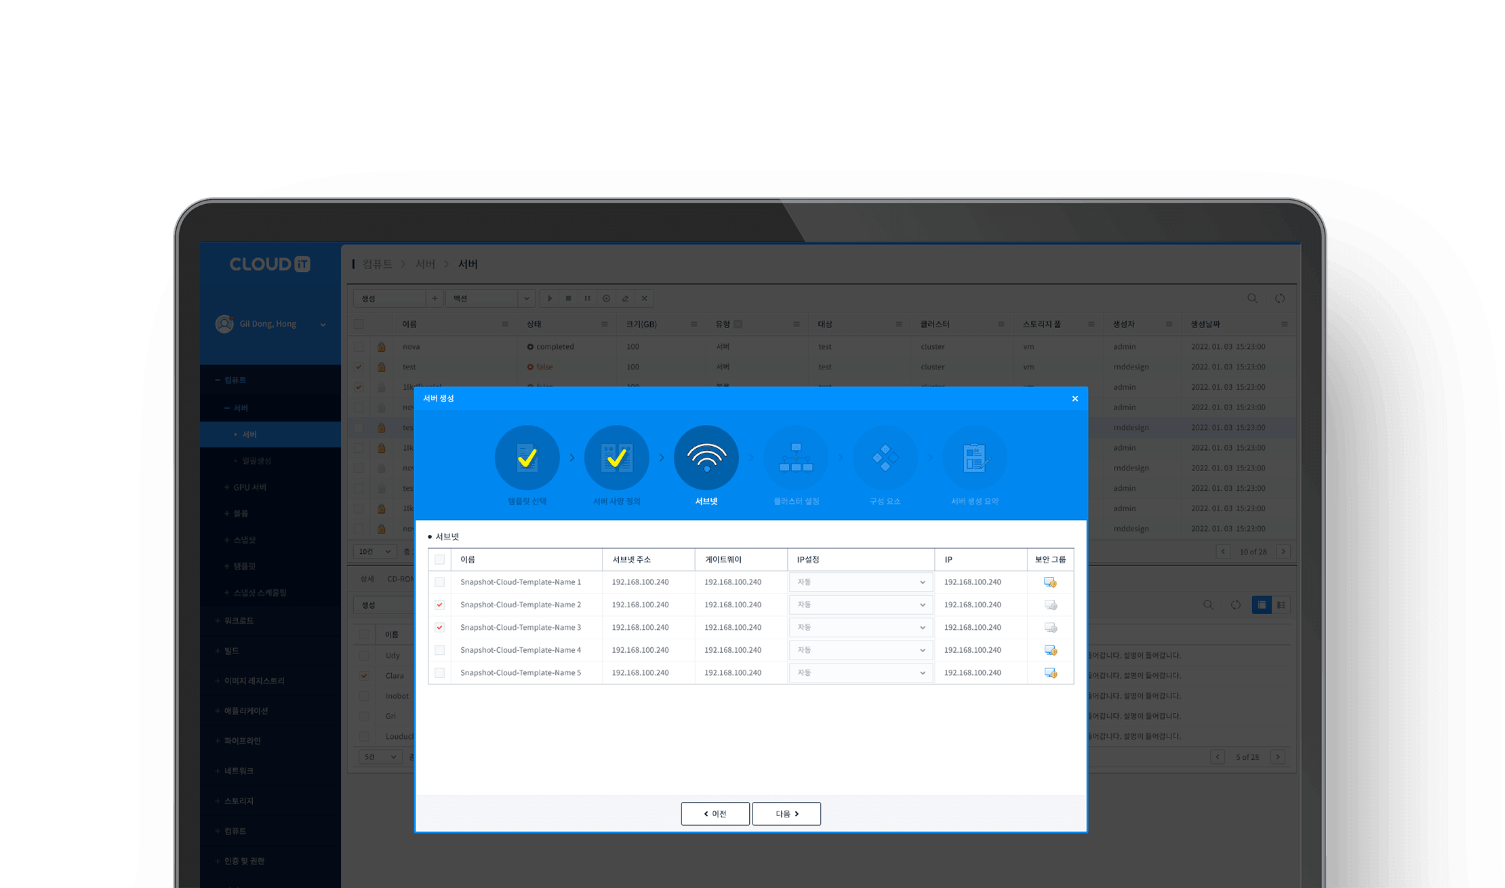This screenshot has width=1505, height=888.
Task: Click the 이전 previous button
Action: 715,813
